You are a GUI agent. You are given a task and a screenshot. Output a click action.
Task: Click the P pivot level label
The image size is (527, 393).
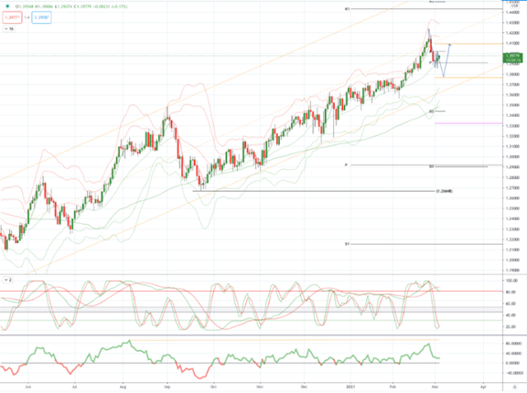(346, 165)
